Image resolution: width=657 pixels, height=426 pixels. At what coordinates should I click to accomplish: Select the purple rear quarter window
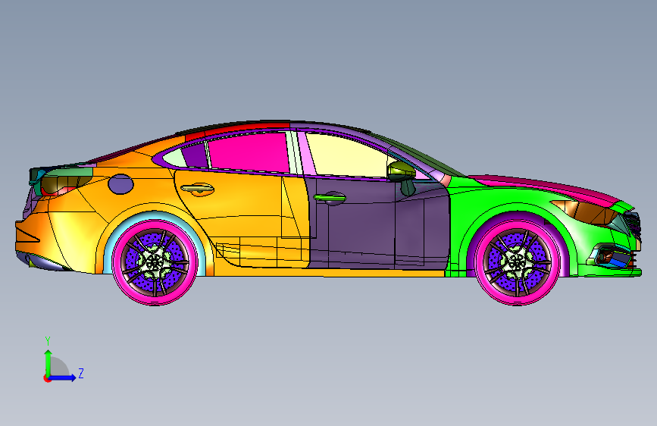[195, 155]
